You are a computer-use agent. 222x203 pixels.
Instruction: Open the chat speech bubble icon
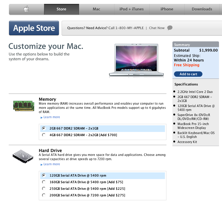tap(170, 28)
